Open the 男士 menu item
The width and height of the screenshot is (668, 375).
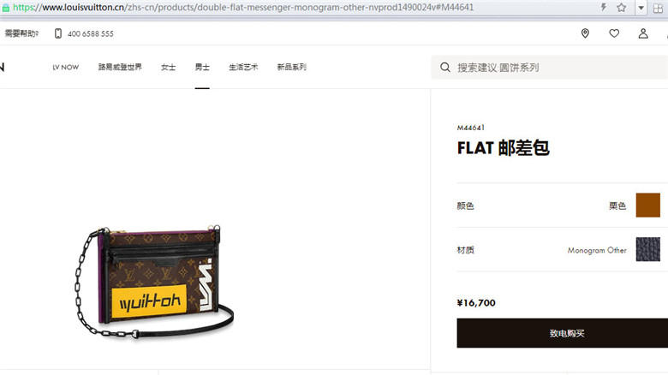tap(202, 67)
